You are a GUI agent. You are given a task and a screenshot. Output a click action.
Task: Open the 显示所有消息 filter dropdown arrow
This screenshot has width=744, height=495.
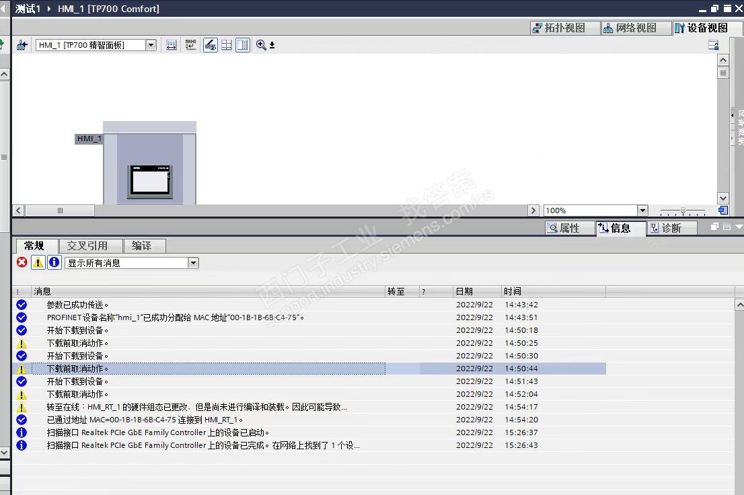click(193, 263)
